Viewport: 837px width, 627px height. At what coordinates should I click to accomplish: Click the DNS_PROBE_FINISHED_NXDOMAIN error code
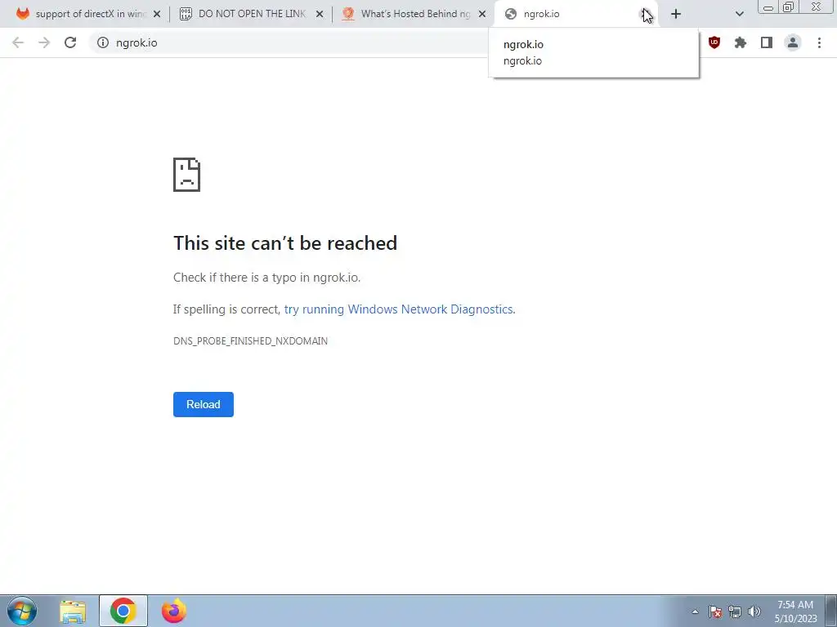[x=250, y=340]
